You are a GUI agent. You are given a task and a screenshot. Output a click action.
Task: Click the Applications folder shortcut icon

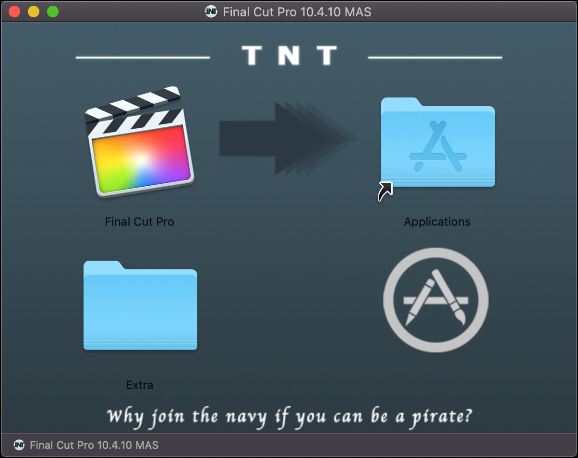coord(437,143)
